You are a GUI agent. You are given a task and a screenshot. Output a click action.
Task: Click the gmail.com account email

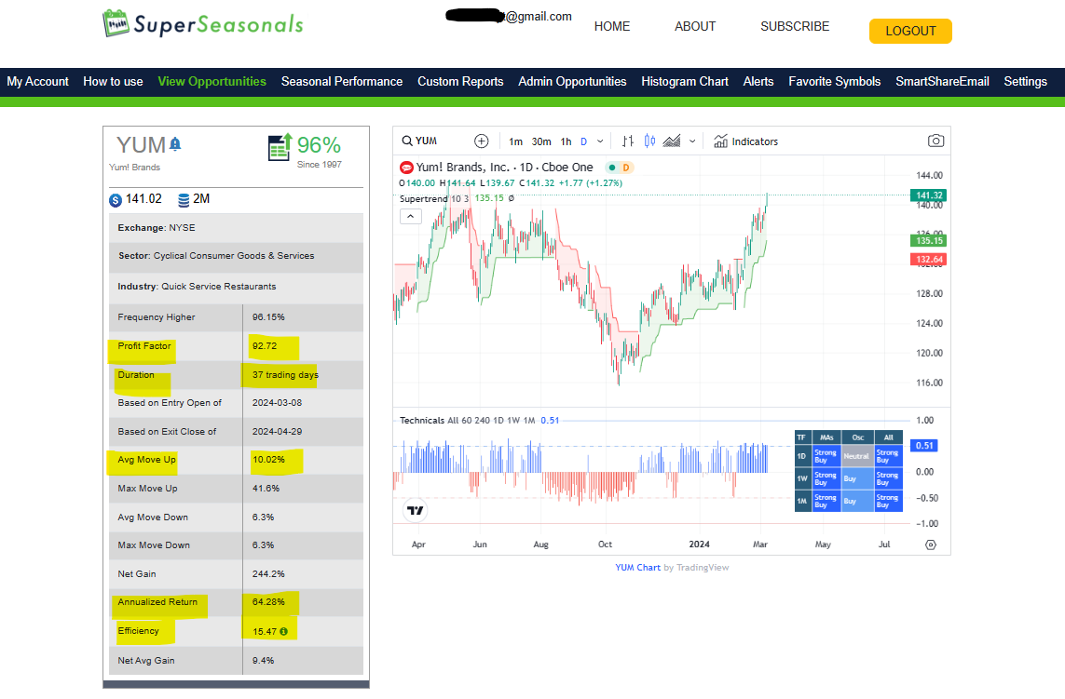coord(509,16)
